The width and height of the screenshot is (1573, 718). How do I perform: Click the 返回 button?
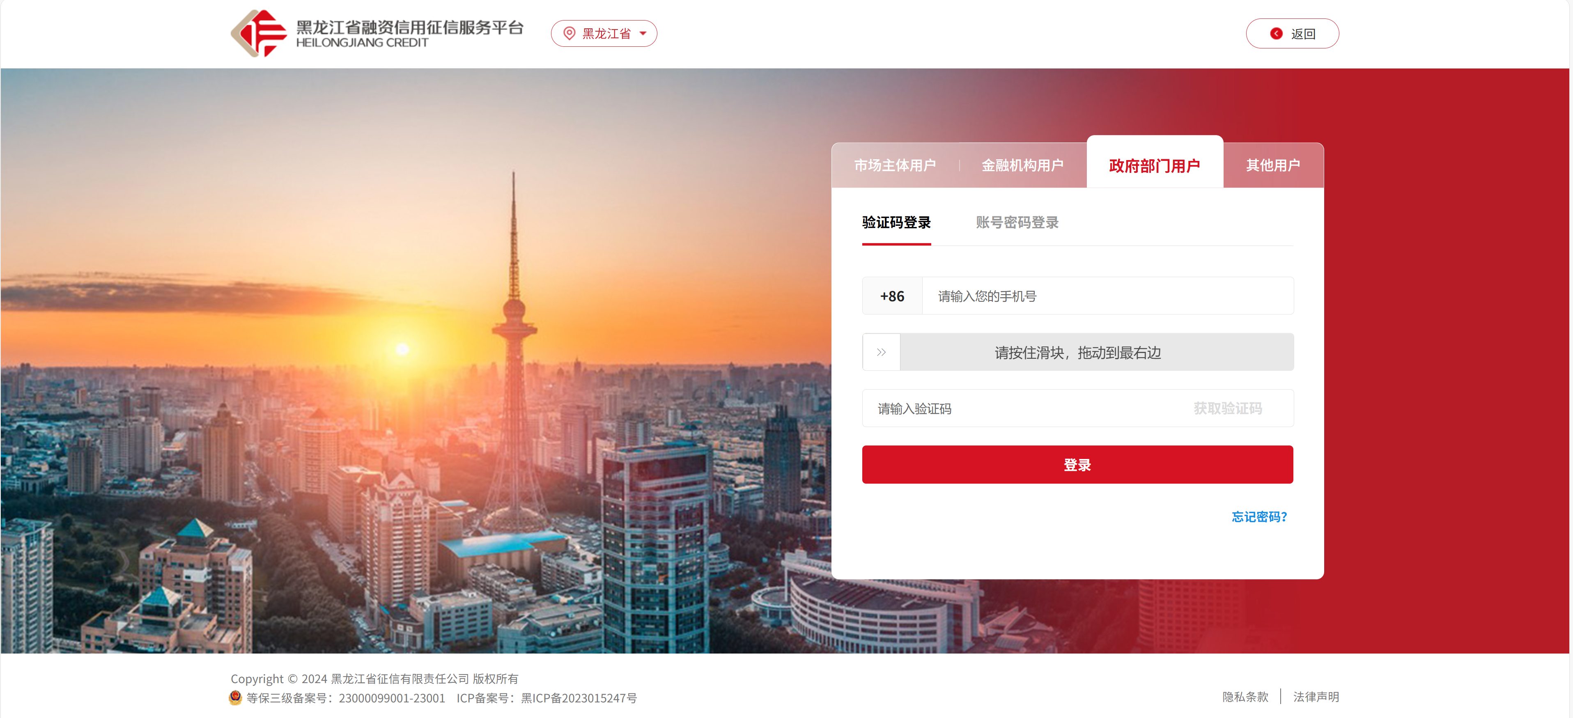pyautogui.click(x=1292, y=34)
